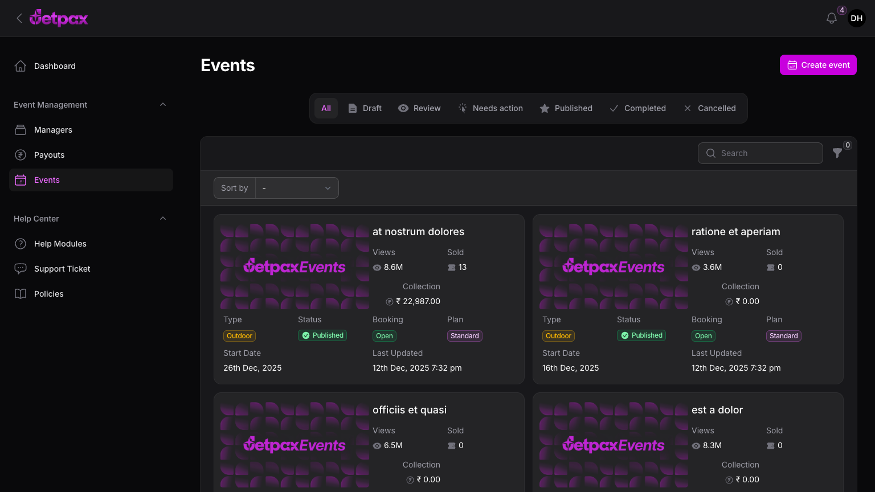The height and width of the screenshot is (492, 875).
Task: Open the Help Modules page
Action: [x=91, y=244]
